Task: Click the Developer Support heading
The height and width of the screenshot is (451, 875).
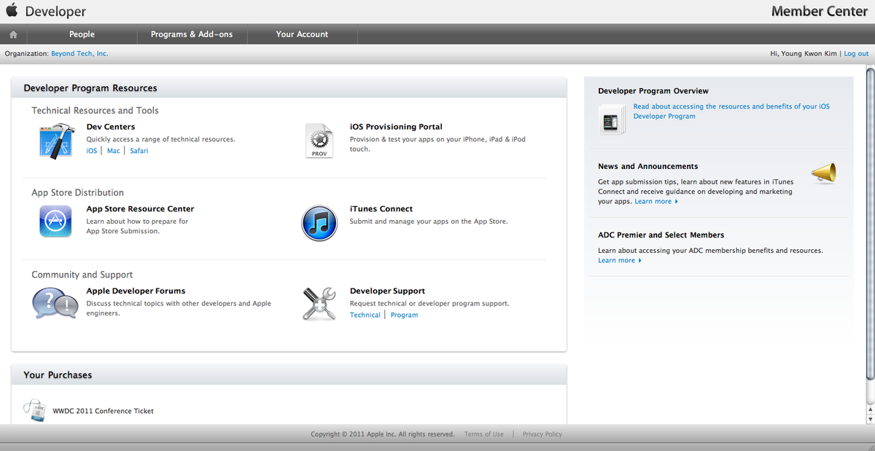Action: (x=387, y=291)
